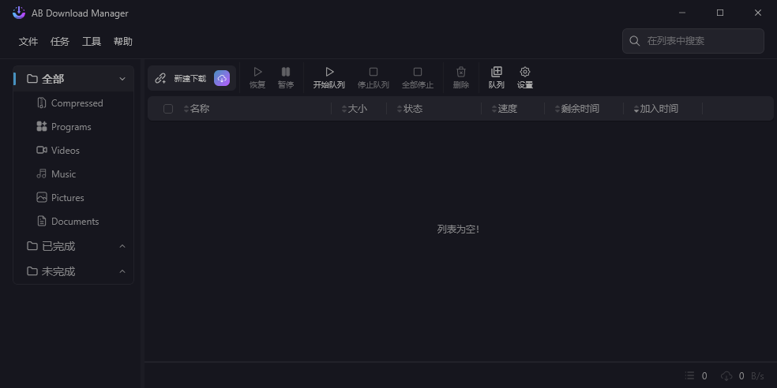The height and width of the screenshot is (388, 777).
Task: Open the 文件 menu
Action: coord(28,42)
